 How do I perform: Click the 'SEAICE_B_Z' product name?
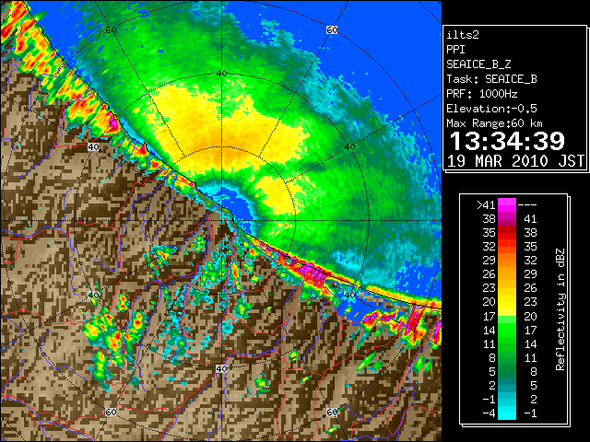pyautogui.click(x=478, y=64)
